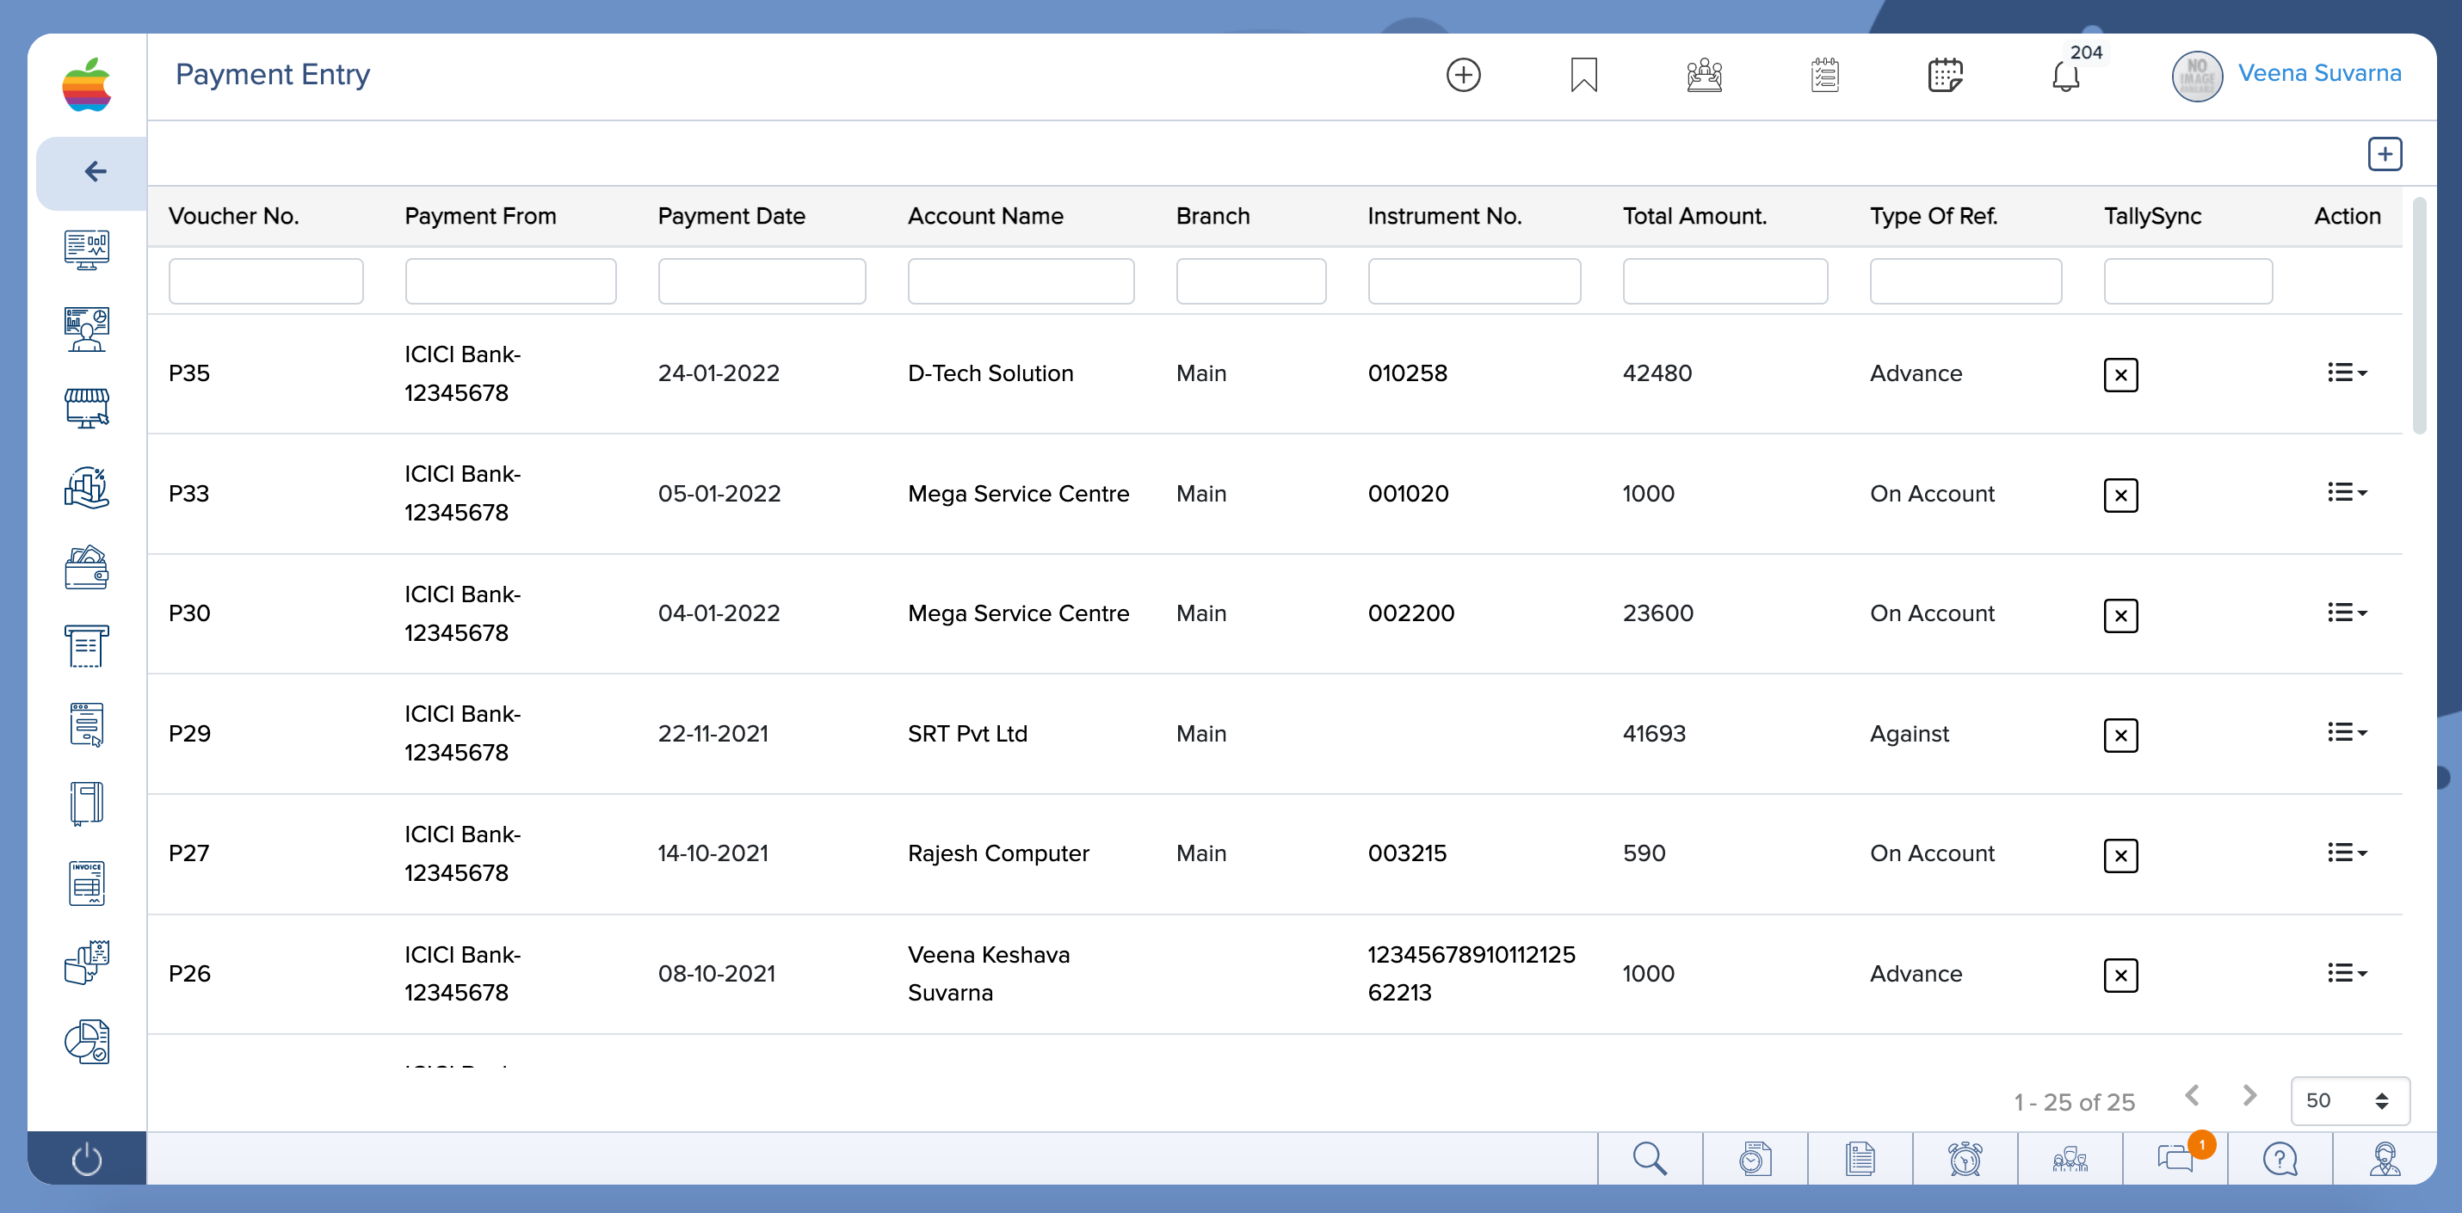Go to previous page arrow
The height and width of the screenshot is (1213, 2462).
pos(2192,1095)
